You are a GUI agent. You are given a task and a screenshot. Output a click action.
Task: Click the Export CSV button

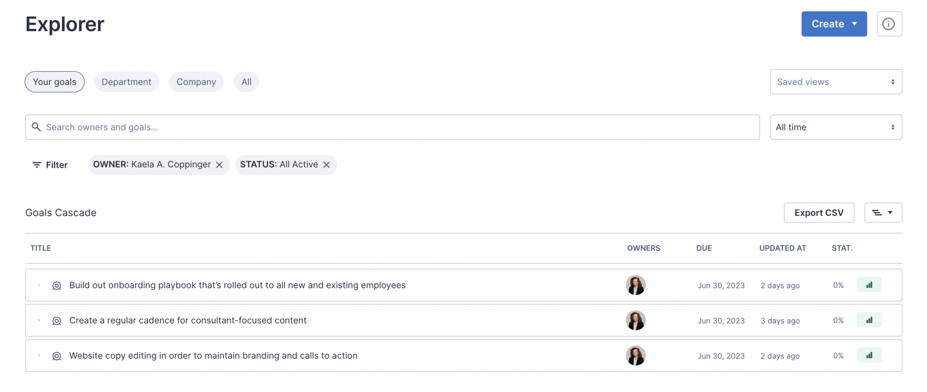818,213
